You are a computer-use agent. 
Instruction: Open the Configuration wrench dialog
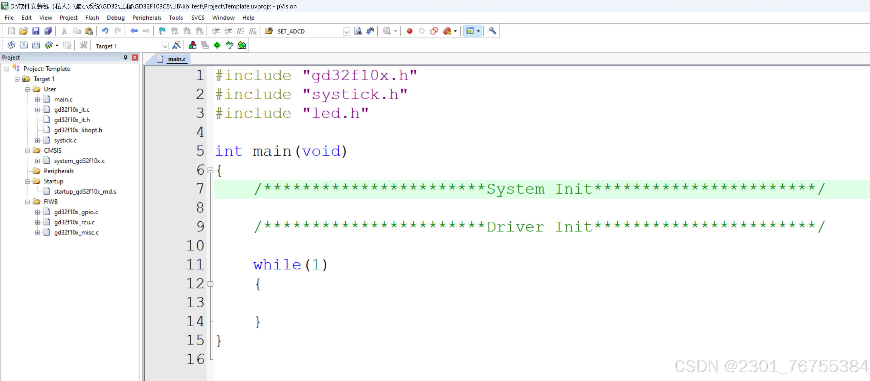492,31
